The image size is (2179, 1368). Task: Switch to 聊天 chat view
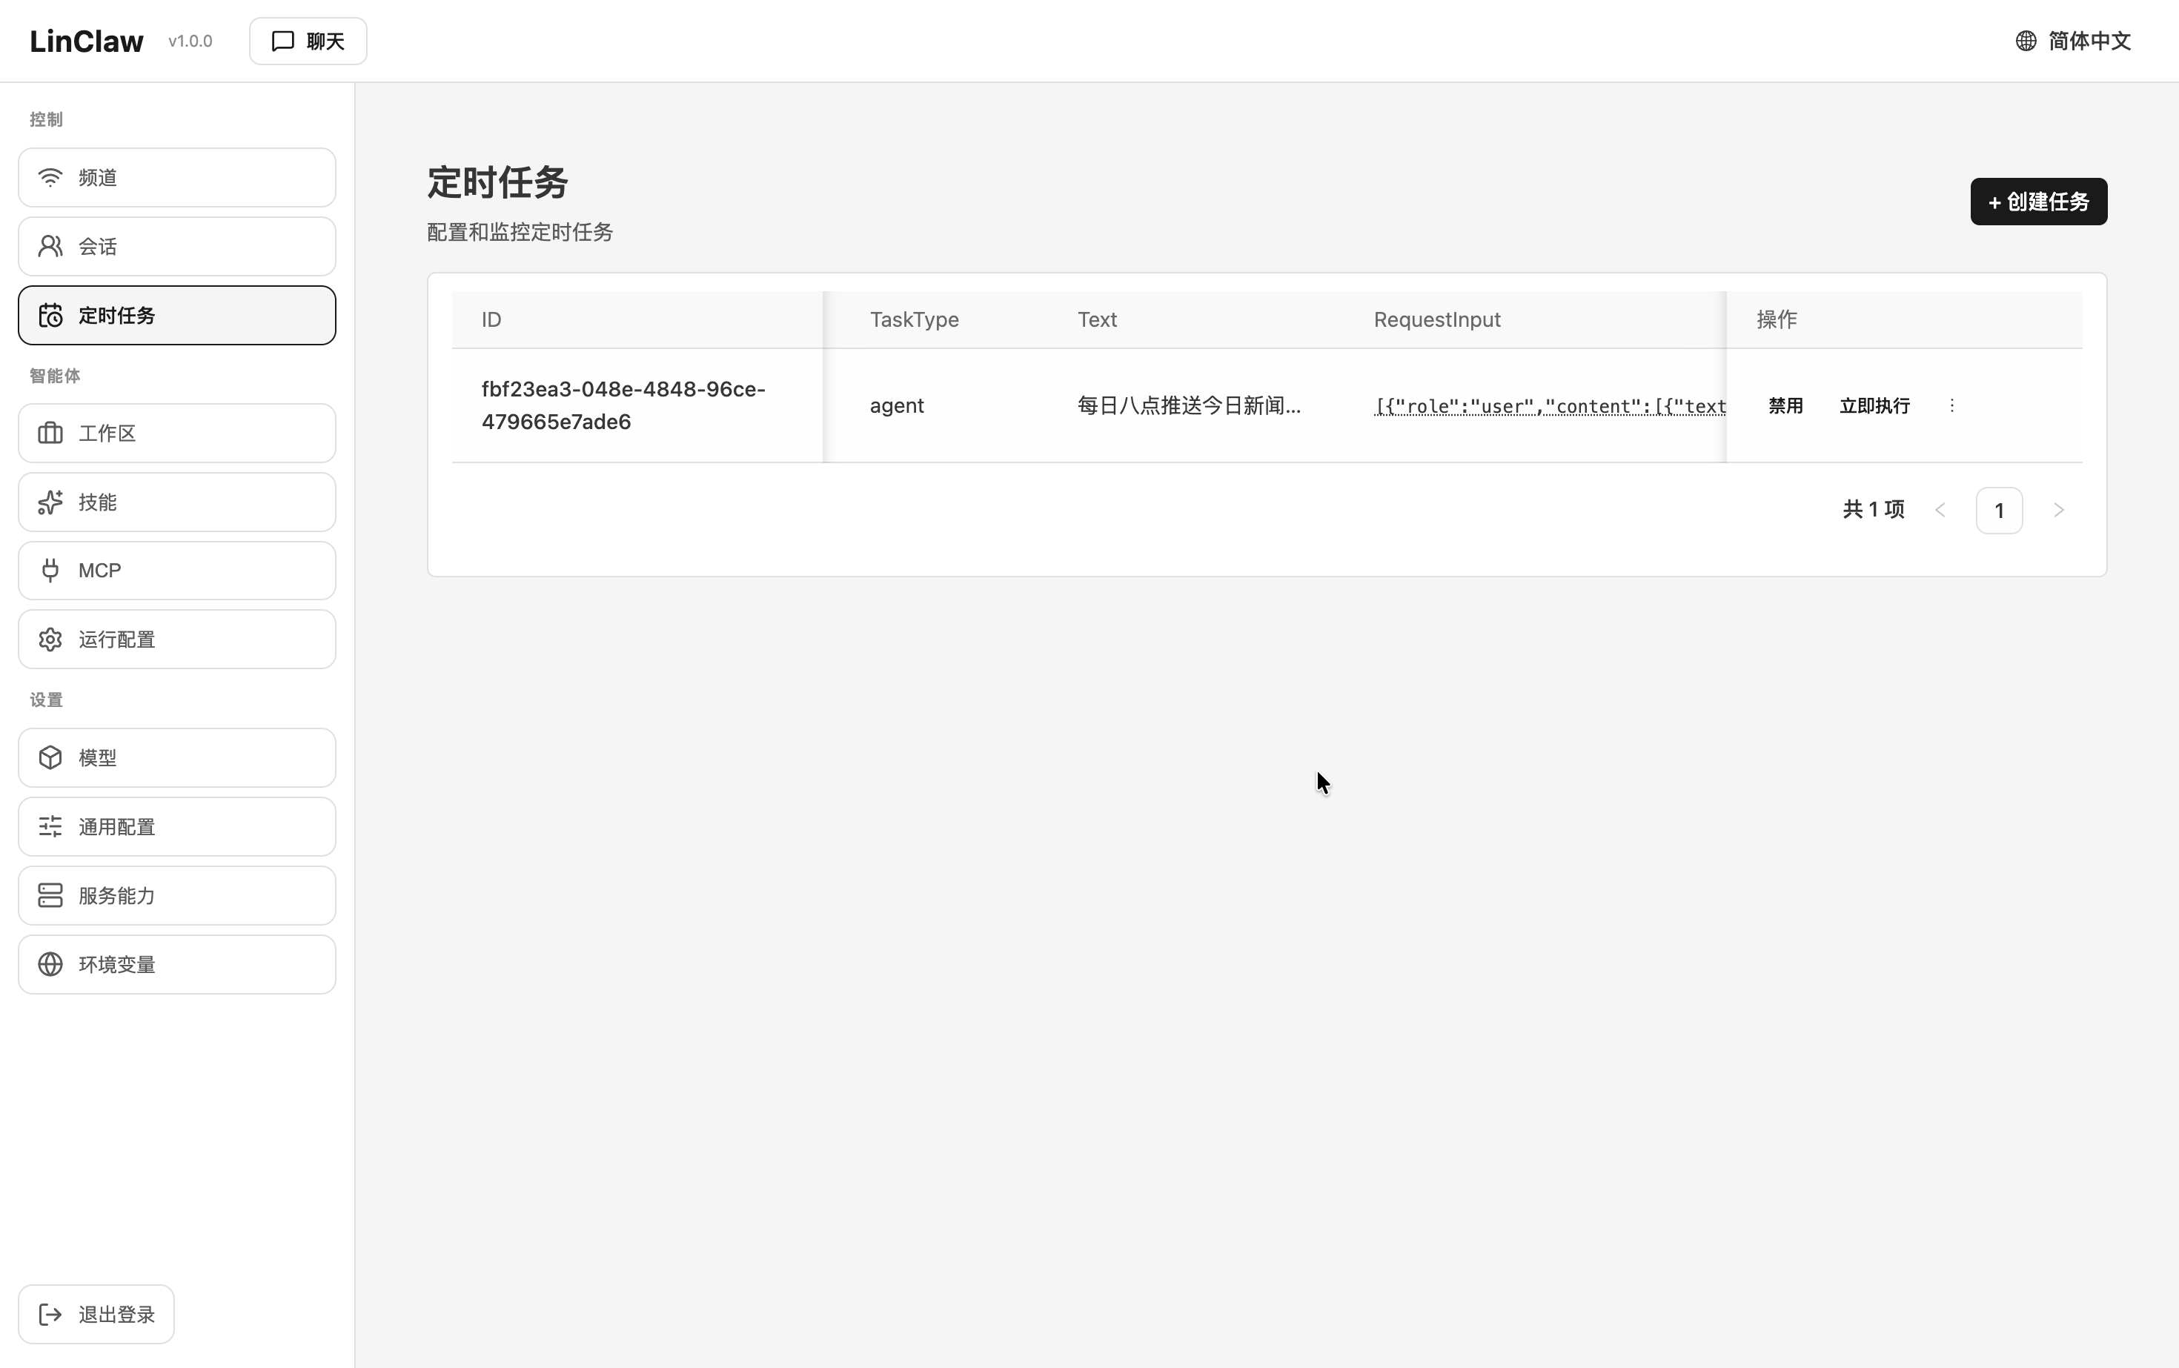coord(307,41)
